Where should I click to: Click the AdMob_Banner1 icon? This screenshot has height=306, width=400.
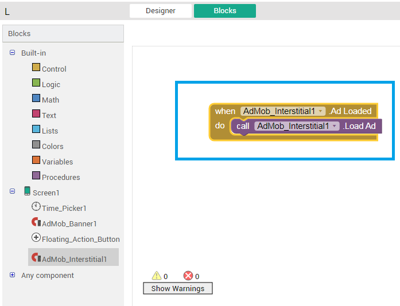click(36, 222)
